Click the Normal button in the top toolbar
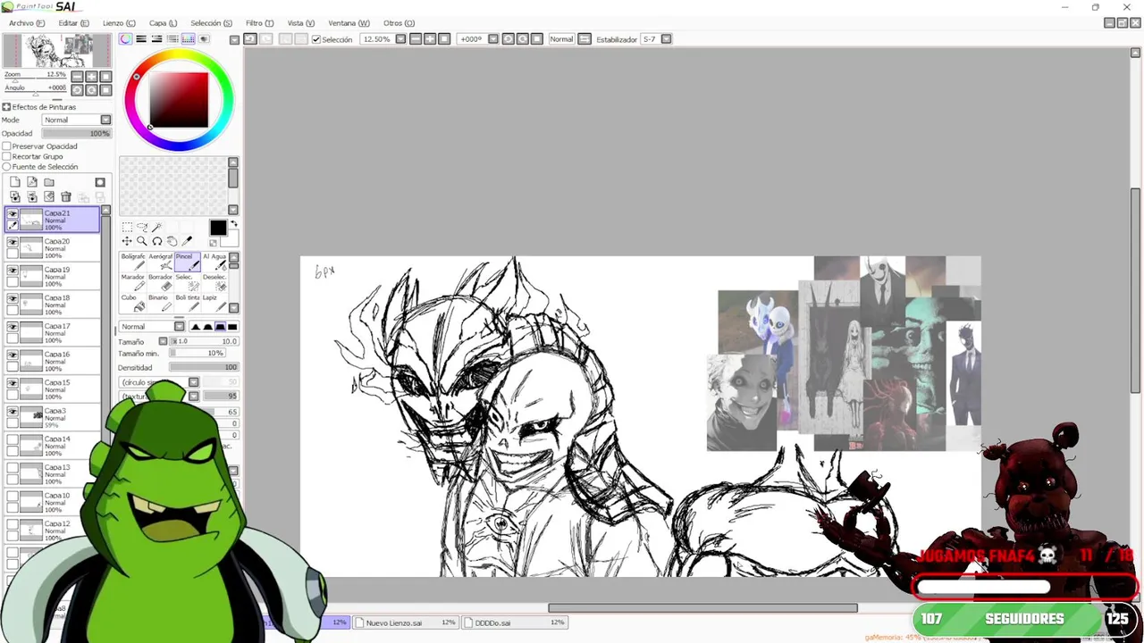 (x=561, y=39)
